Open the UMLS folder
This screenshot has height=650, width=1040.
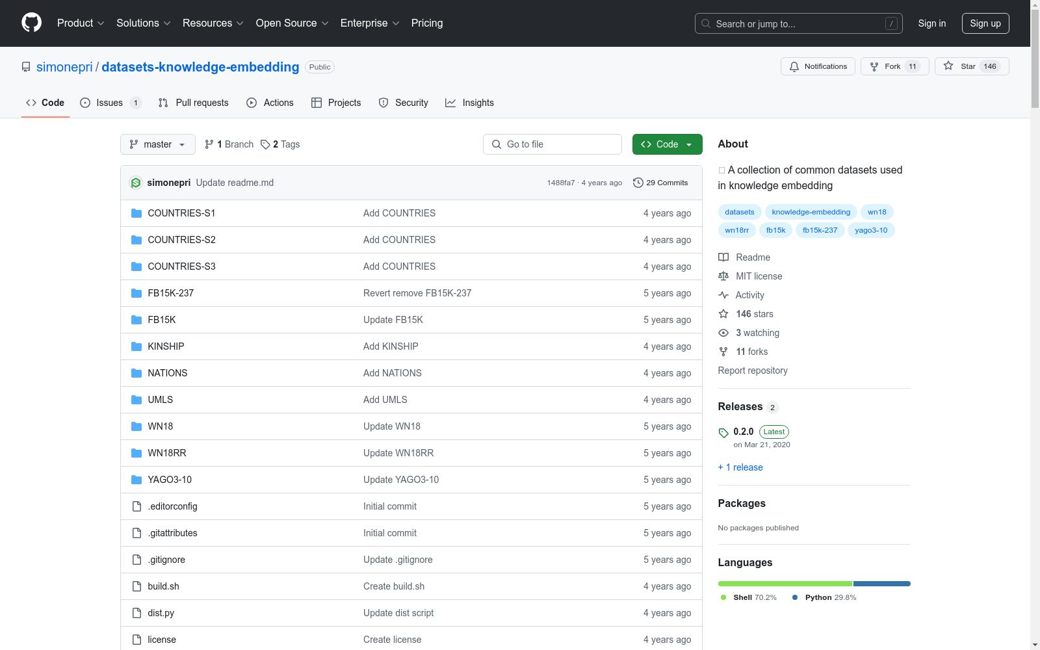point(161,400)
